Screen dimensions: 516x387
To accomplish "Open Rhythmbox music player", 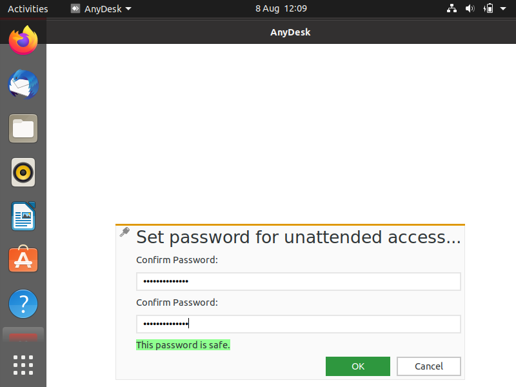I will [23, 172].
